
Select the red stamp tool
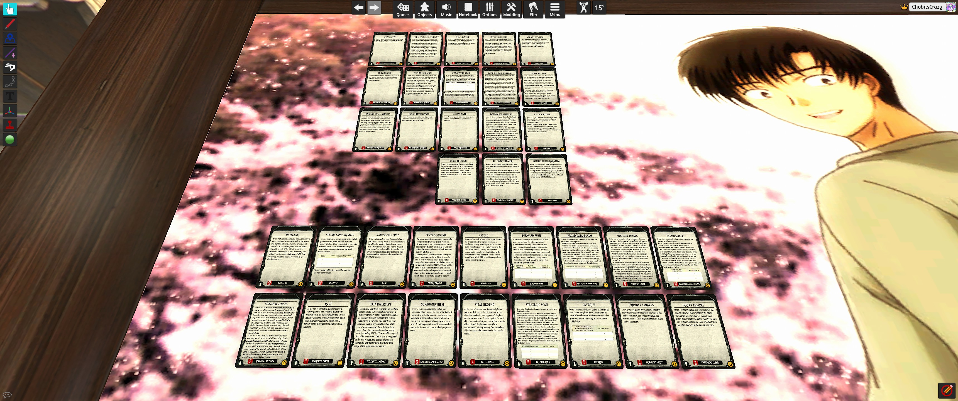coord(10,125)
